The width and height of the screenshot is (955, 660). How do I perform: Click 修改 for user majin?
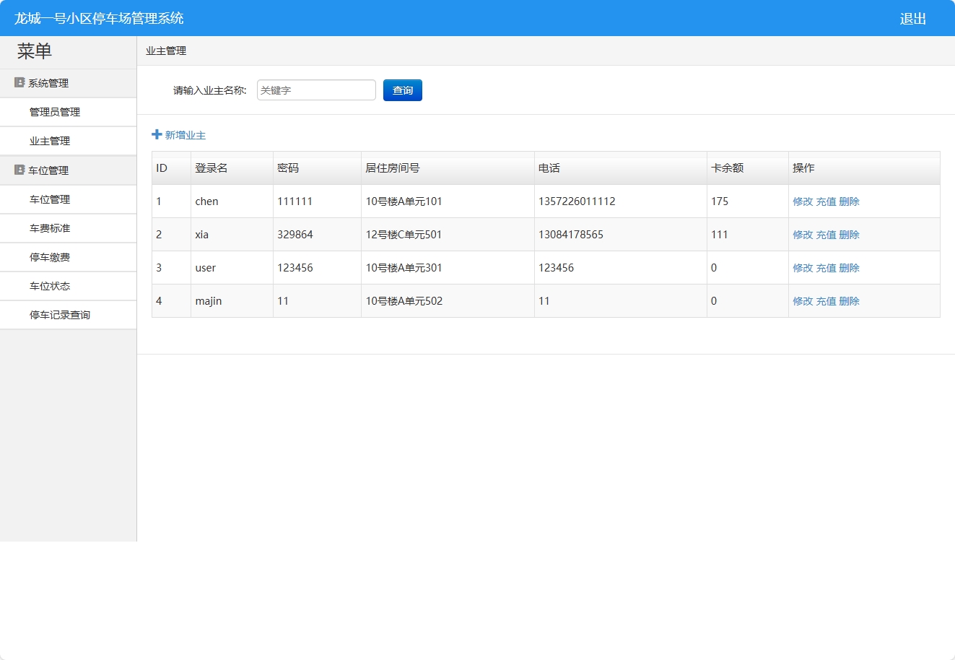[803, 301]
